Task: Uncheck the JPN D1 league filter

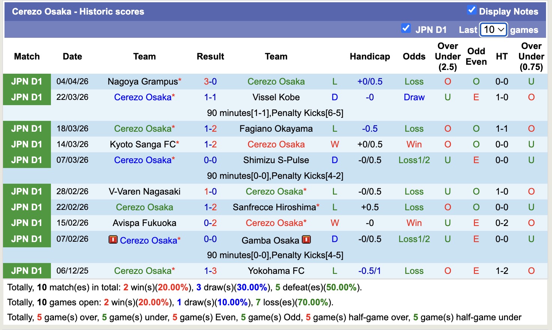Action: (406, 28)
